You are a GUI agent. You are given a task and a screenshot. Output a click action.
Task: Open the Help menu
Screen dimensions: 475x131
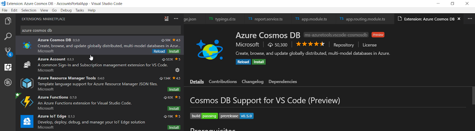click(92, 10)
